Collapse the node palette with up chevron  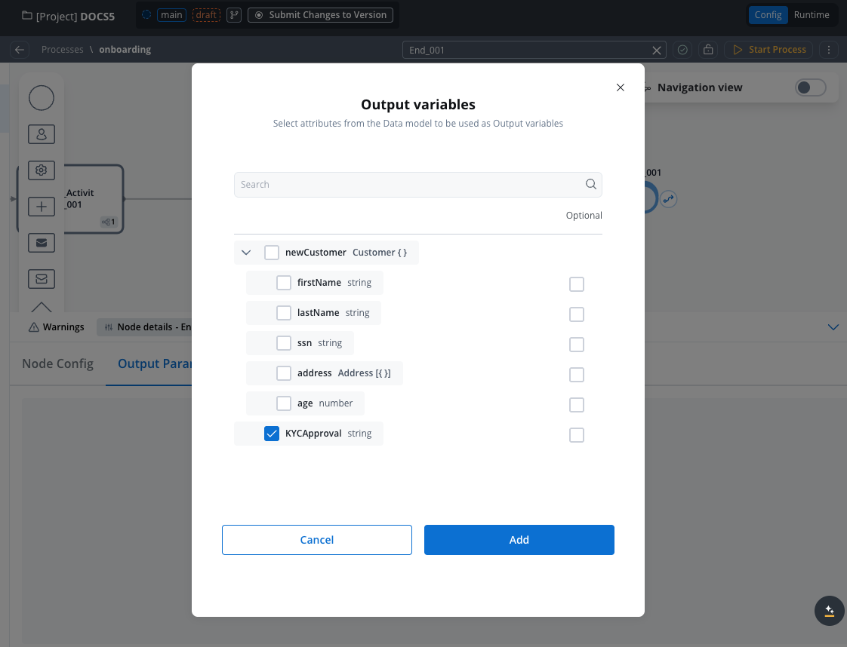[x=42, y=306]
